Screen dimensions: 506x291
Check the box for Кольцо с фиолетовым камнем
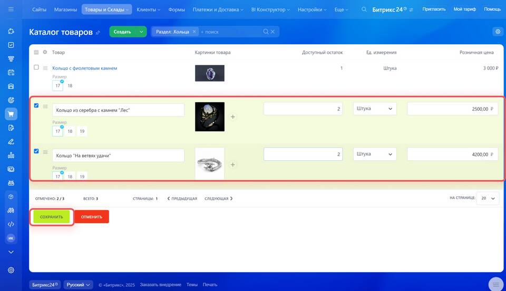[36, 67]
